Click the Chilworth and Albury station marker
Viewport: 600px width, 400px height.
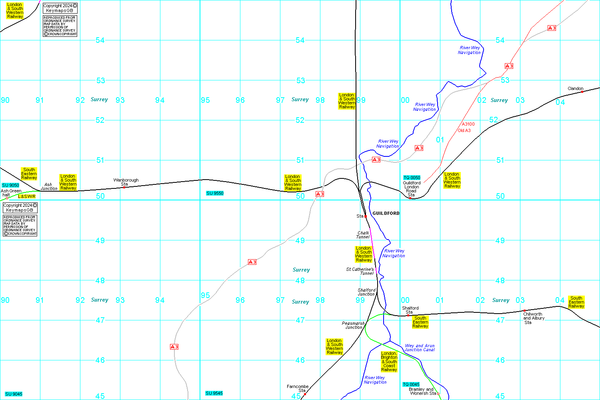coord(524,311)
